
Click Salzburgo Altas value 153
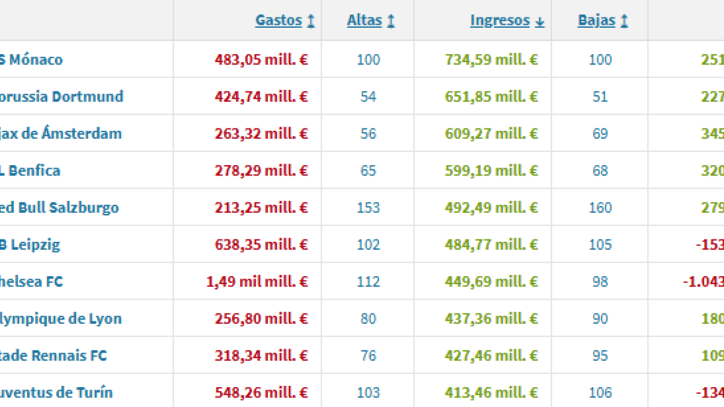368,207
